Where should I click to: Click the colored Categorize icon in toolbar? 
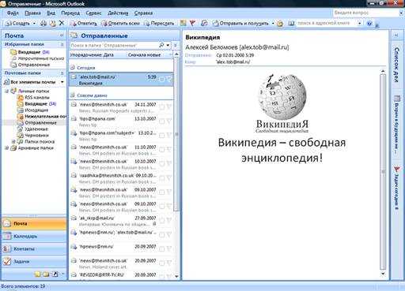(183, 24)
